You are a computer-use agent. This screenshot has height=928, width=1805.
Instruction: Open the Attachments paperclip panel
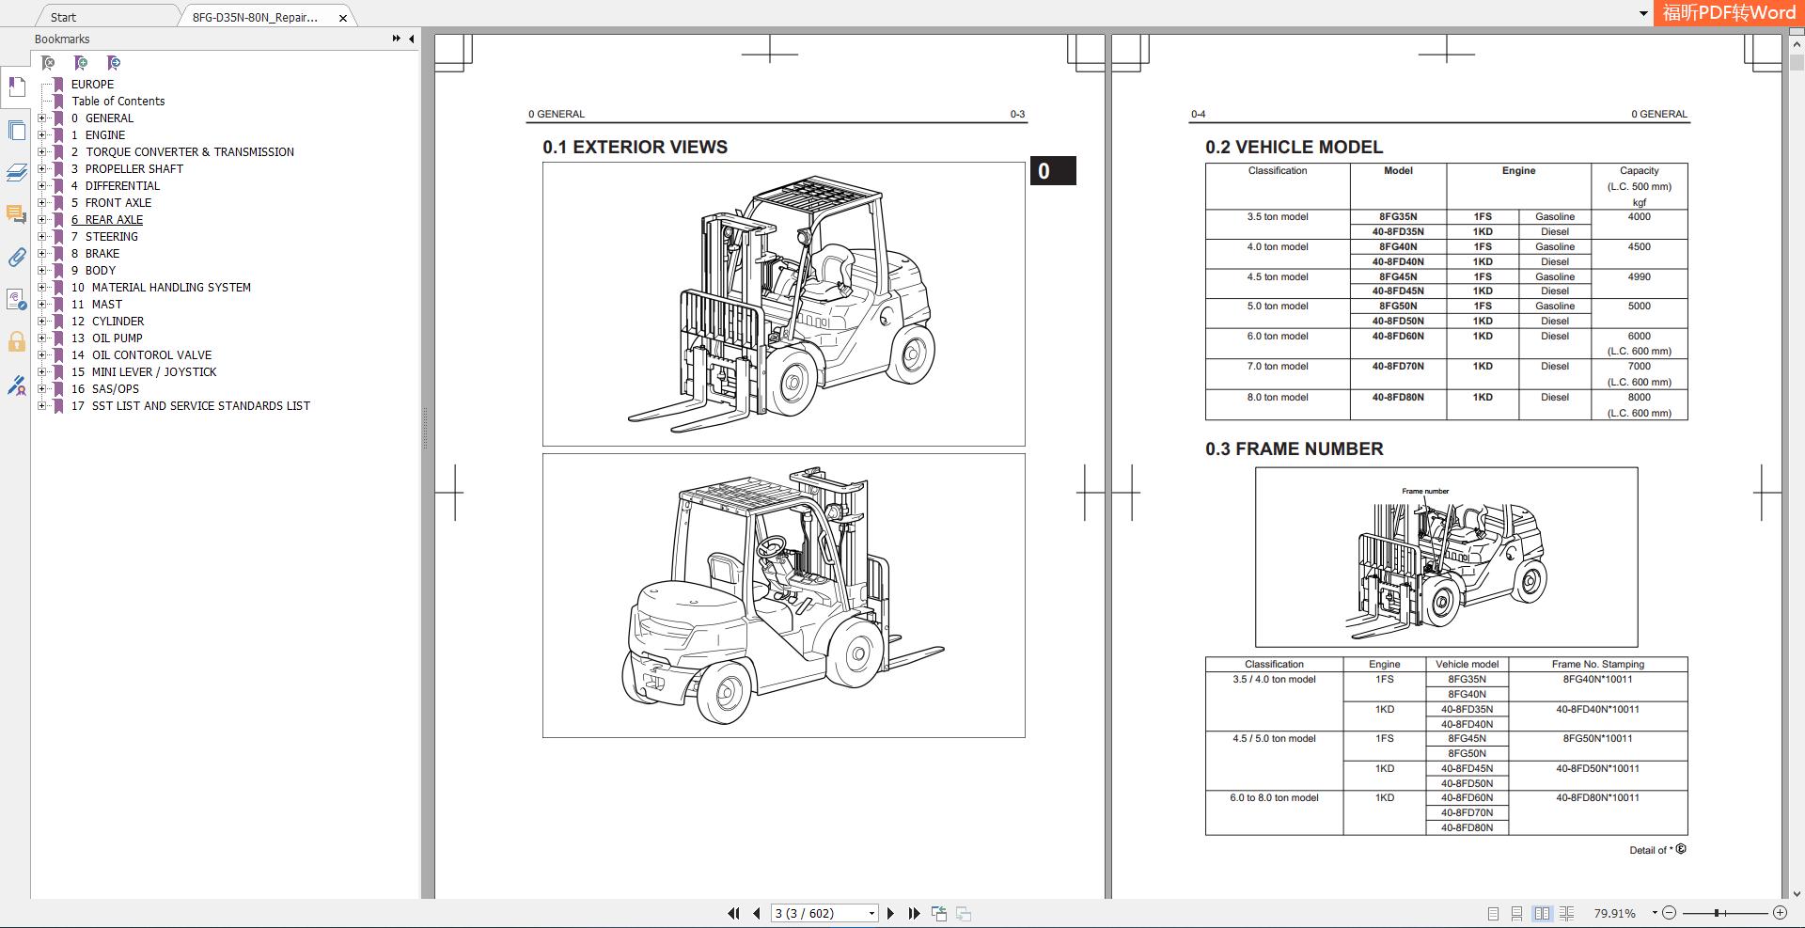point(16,258)
